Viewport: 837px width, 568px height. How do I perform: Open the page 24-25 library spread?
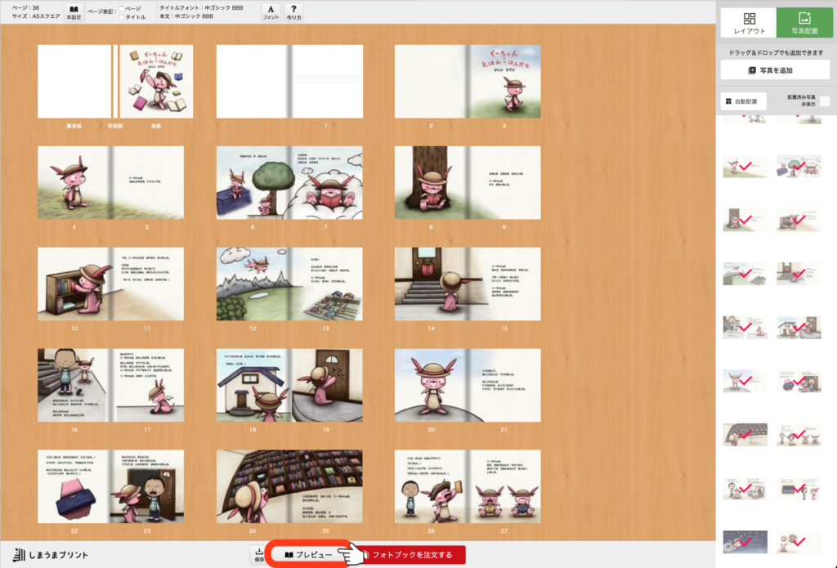click(x=289, y=486)
